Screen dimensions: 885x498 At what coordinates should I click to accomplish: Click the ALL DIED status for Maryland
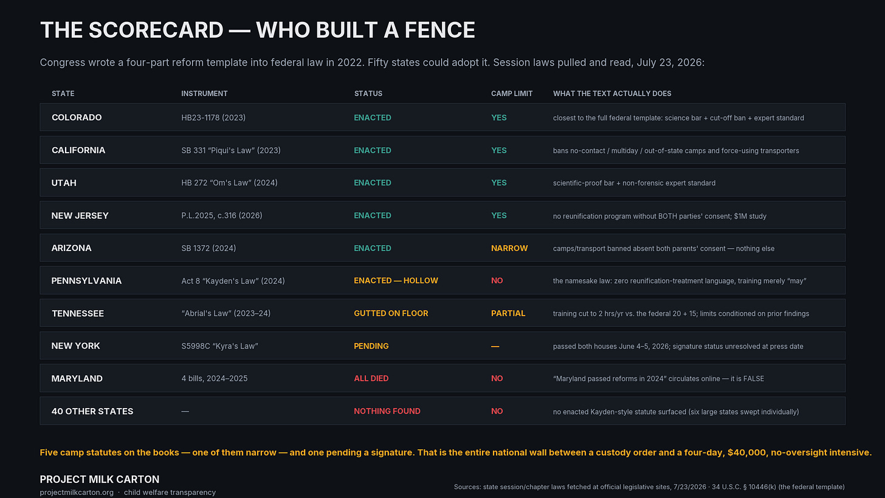click(371, 378)
